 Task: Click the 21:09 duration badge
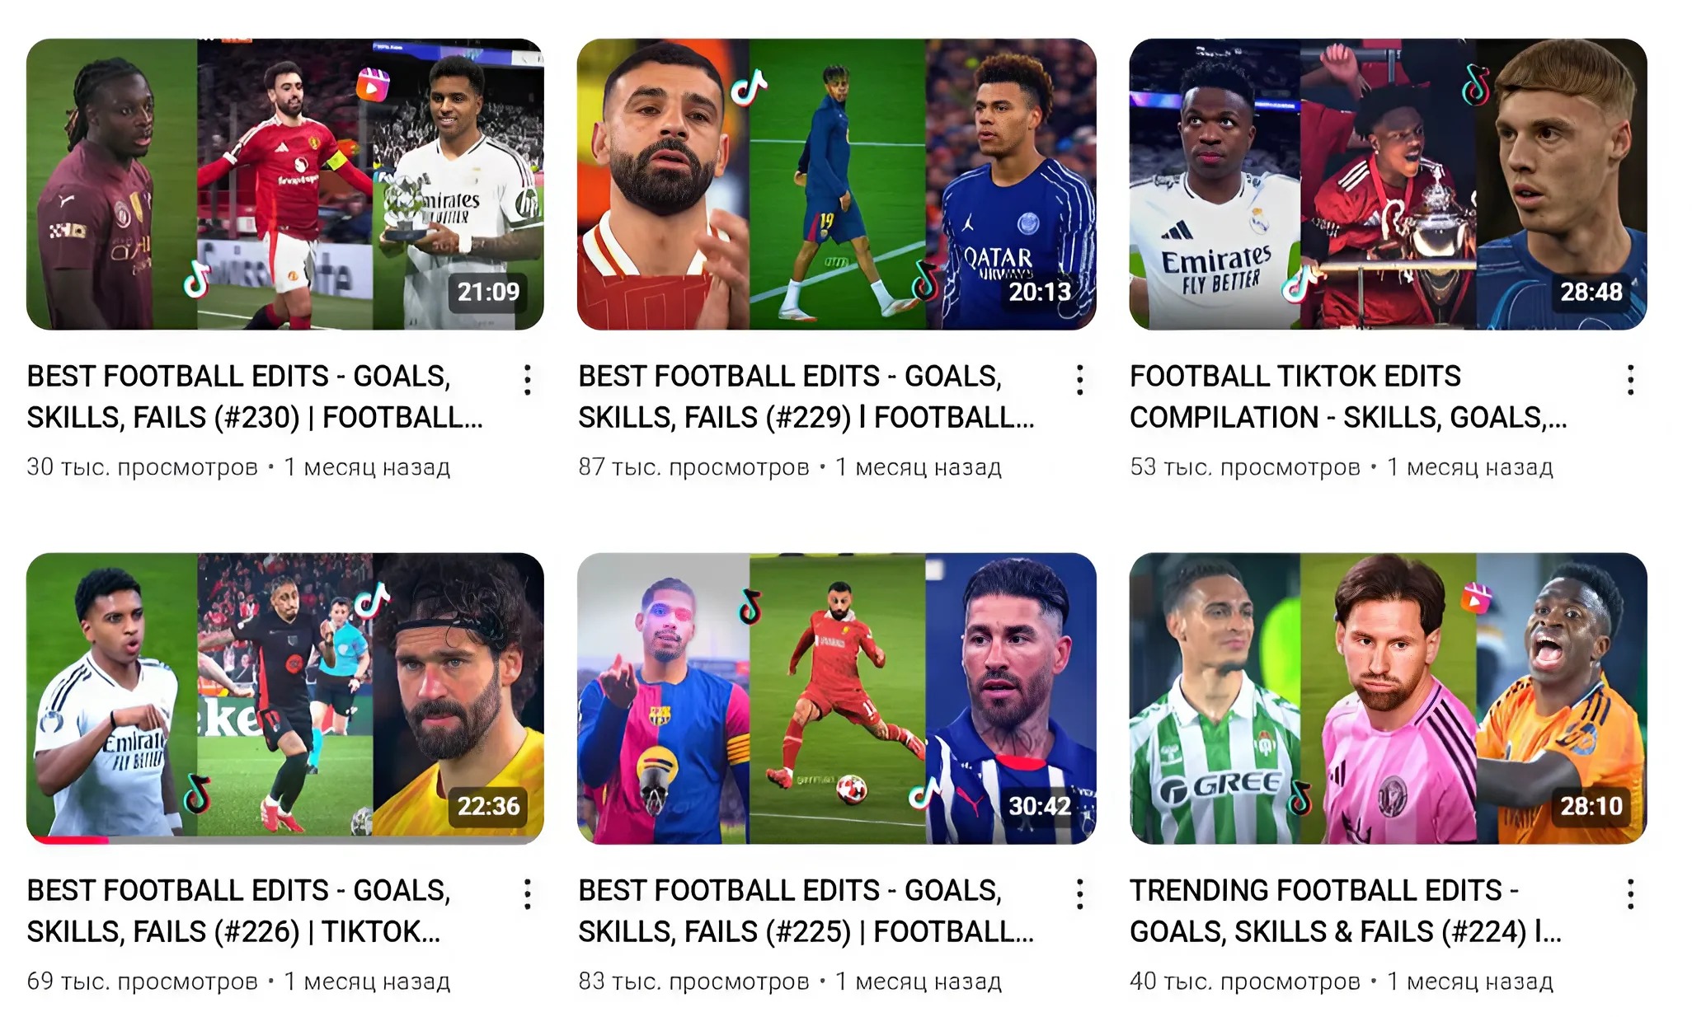point(488,292)
